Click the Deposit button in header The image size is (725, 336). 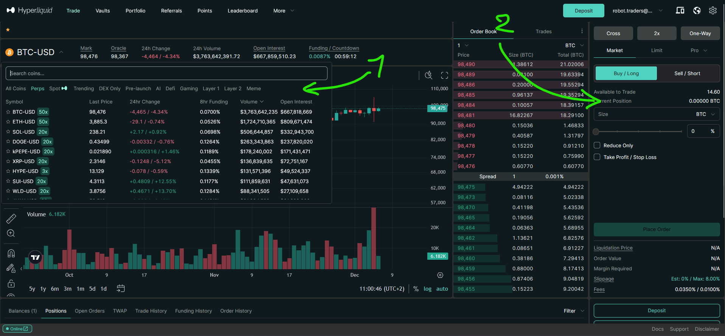click(x=584, y=11)
